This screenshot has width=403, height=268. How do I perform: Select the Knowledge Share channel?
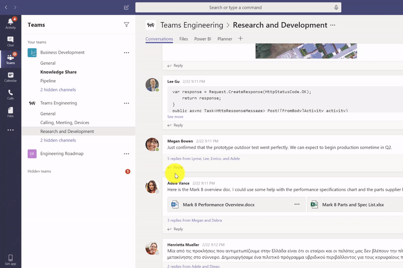[58, 72]
